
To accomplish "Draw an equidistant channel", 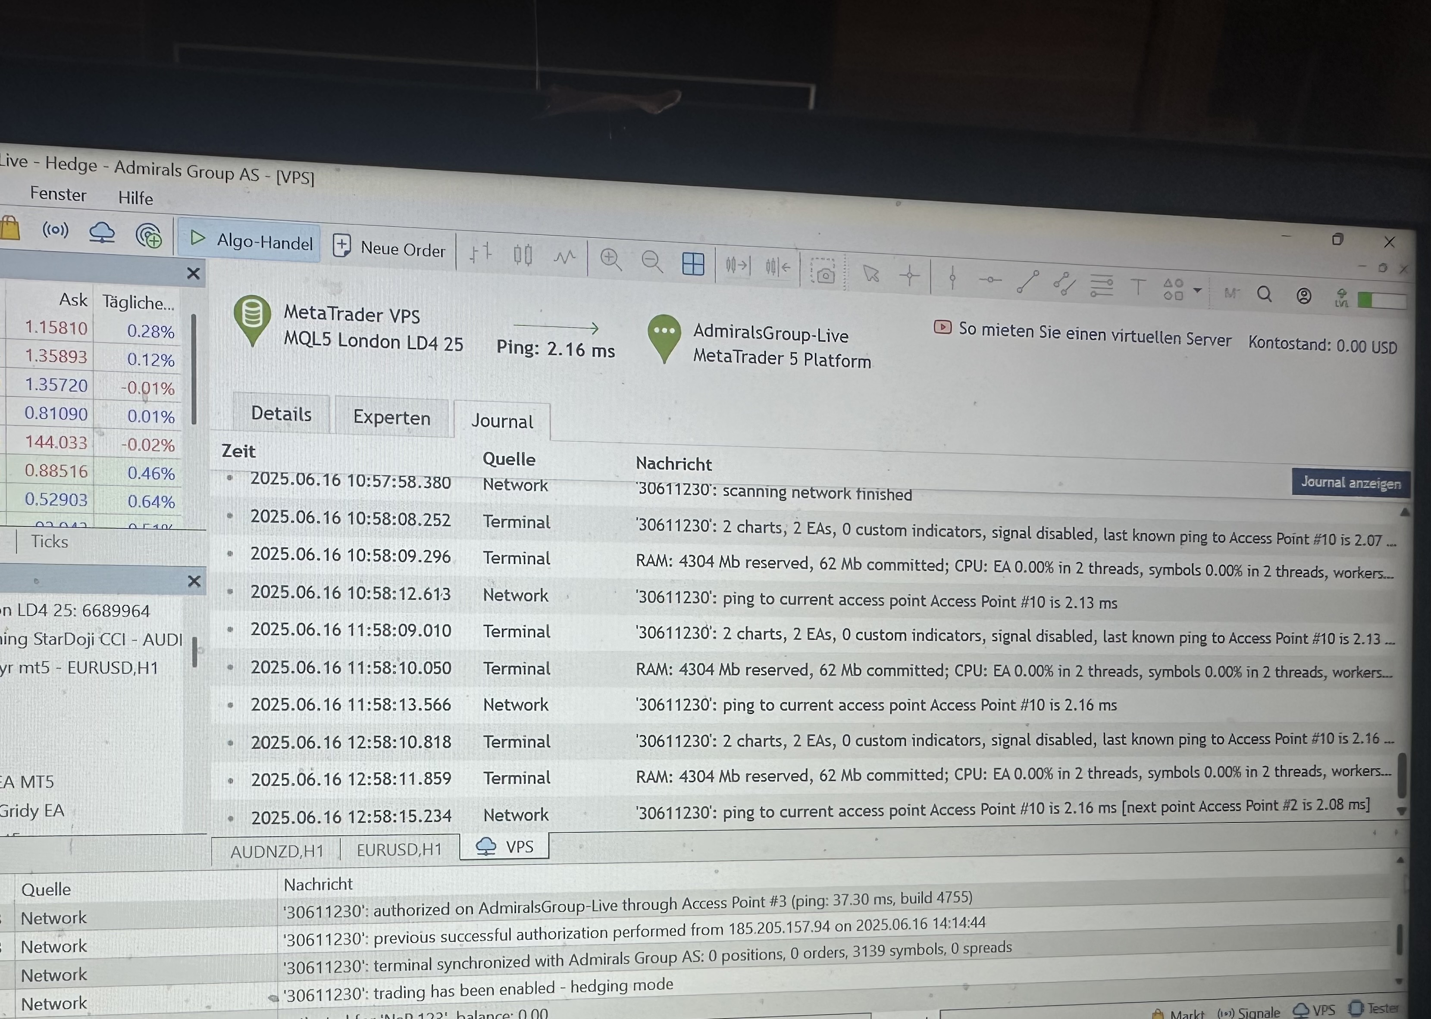I will (x=1065, y=283).
